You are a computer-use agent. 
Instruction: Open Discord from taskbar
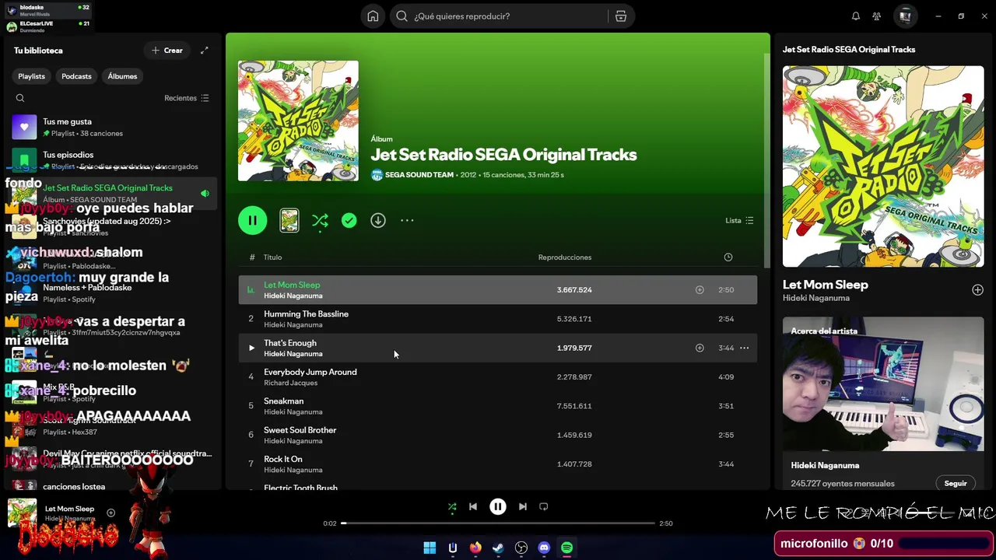(544, 548)
